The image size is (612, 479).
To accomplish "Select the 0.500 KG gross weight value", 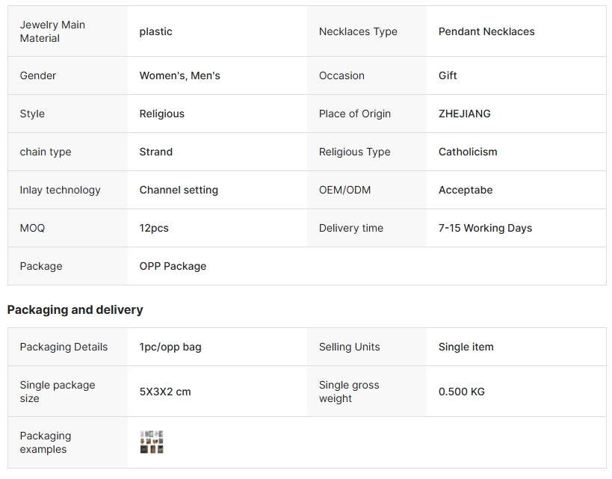I will [x=462, y=392].
